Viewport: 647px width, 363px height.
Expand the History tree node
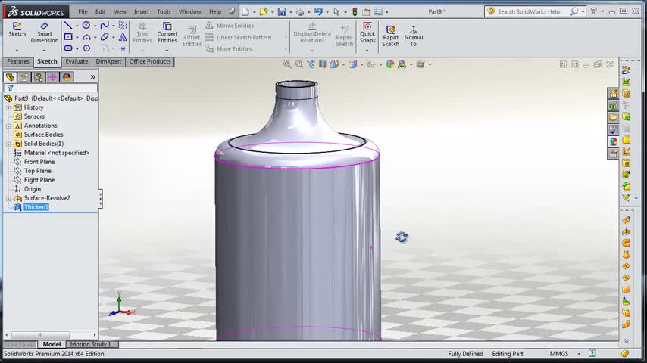tap(8, 107)
